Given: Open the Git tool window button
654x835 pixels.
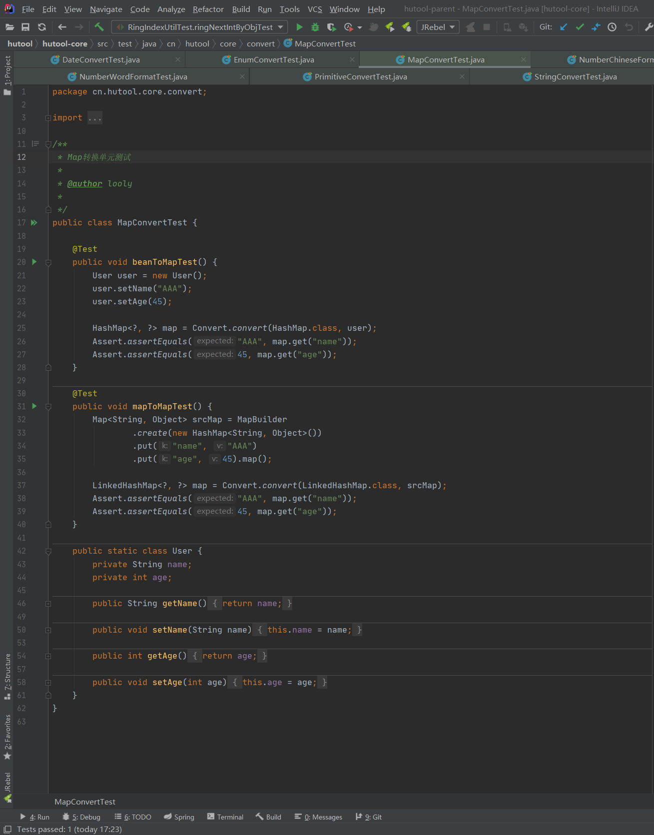Looking at the screenshot, I should click(x=369, y=817).
